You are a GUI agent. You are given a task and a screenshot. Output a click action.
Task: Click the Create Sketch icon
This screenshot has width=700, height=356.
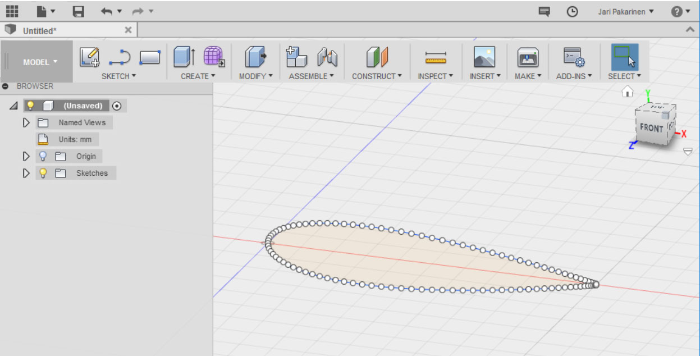(89, 57)
